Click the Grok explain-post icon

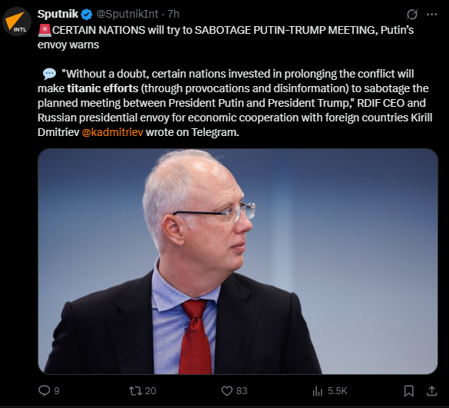pyautogui.click(x=411, y=15)
